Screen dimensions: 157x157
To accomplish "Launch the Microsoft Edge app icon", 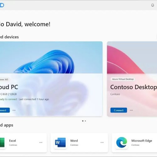I will click(122, 142).
